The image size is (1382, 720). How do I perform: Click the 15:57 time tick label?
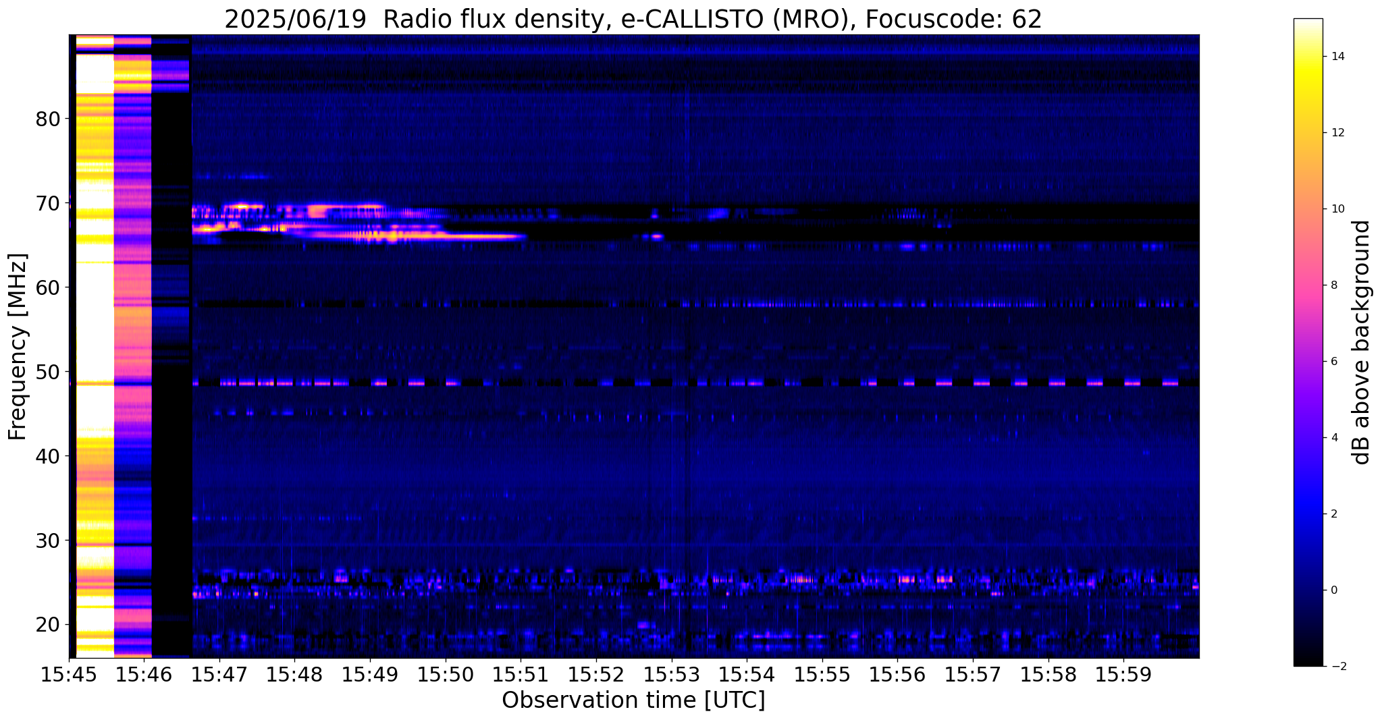pos(973,674)
